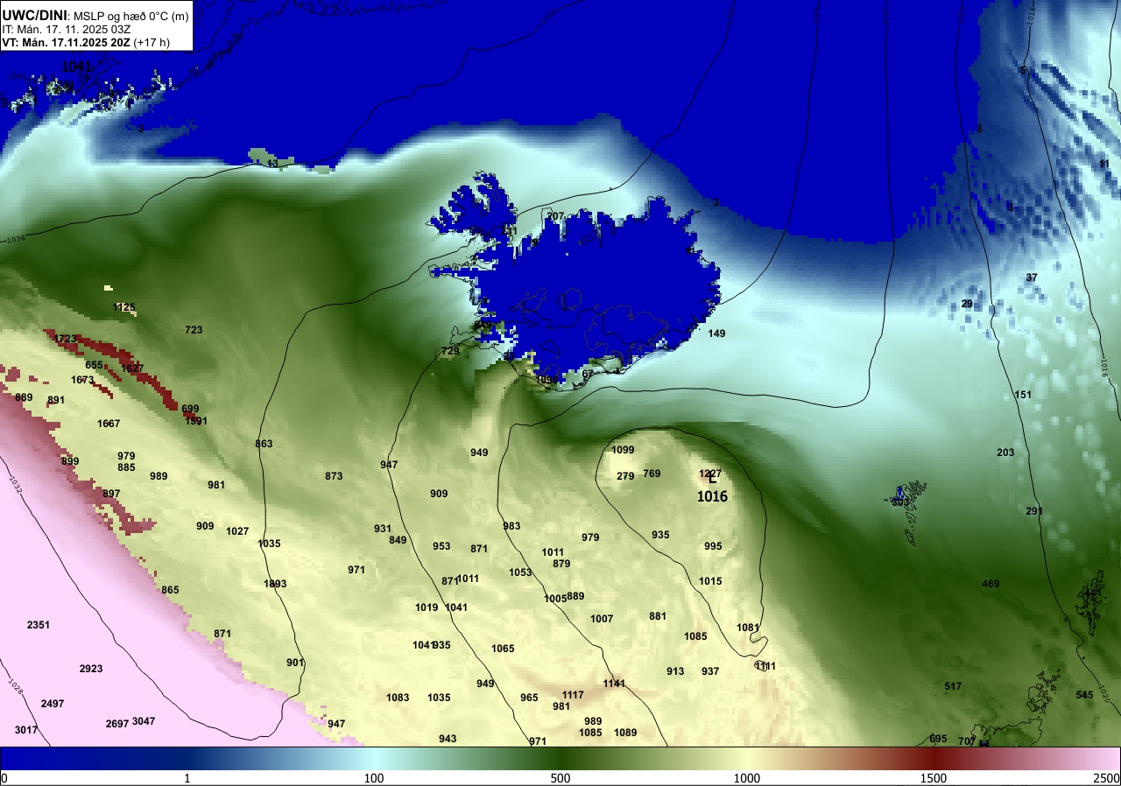
Task: Click the 953 height value
Action: pyautogui.click(x=441, y=546)
